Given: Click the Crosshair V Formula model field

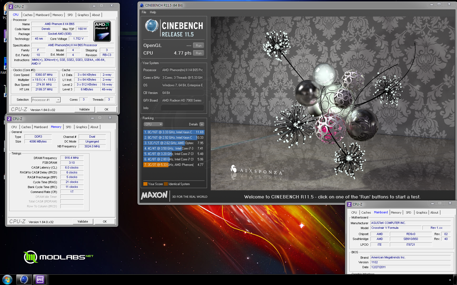Looking at the screenshot, I should (x=396, y=228).
